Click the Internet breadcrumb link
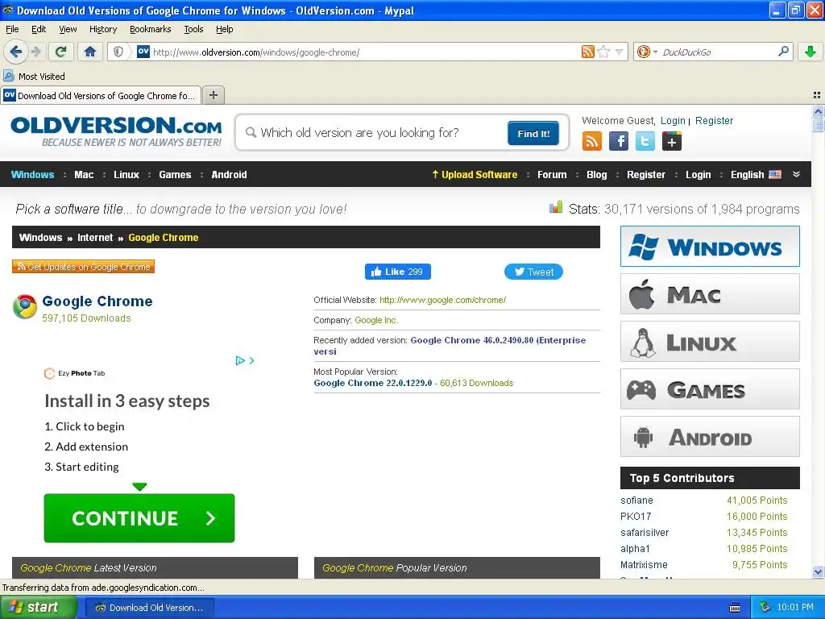The image size is (825, 619). coord(95,238)
